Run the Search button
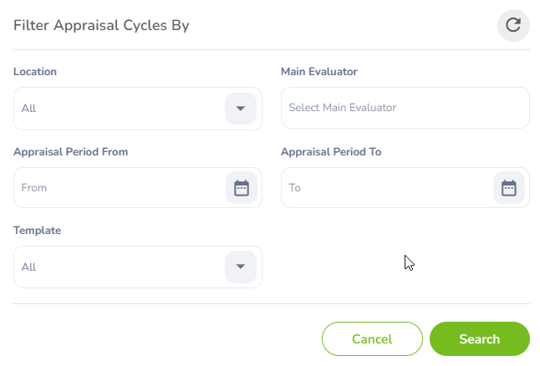Viewport: 540px width, 366px height. (479, 339)
